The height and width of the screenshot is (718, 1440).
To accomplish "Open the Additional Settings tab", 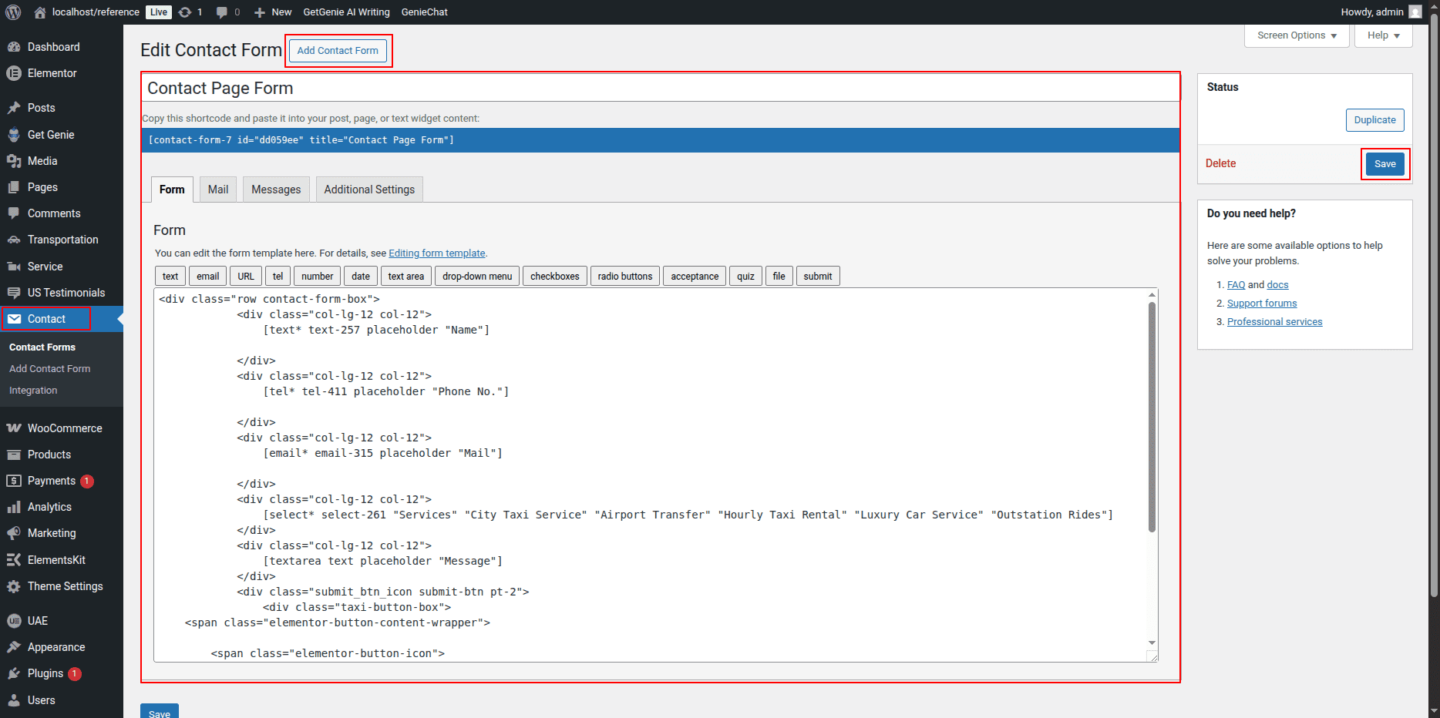I will tap(369, 190).
